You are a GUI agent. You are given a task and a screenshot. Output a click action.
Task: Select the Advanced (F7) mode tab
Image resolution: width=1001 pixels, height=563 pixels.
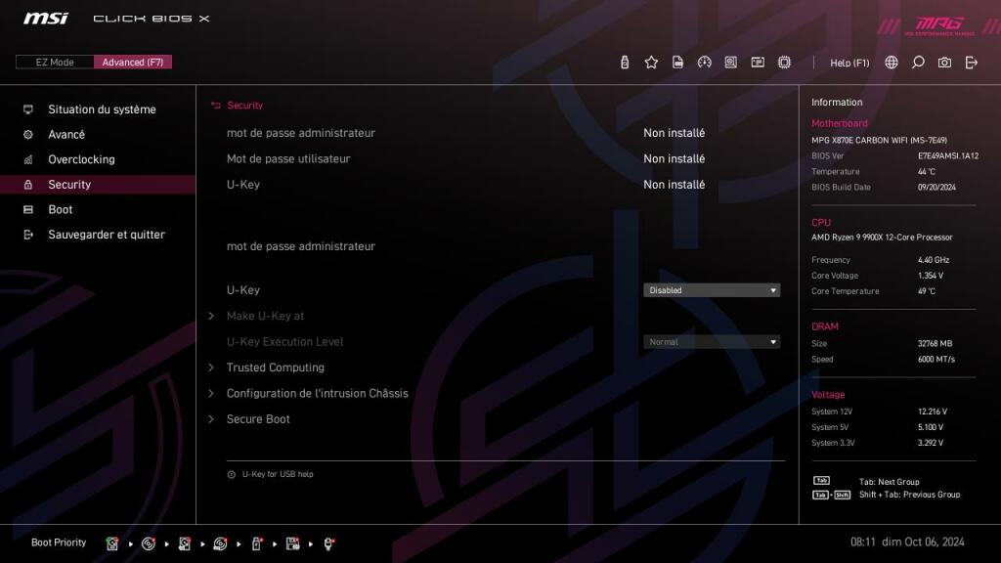pyautogui.click(x=133, y=62)
